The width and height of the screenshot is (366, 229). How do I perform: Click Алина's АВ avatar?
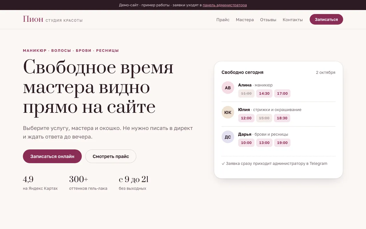[228, 88]
